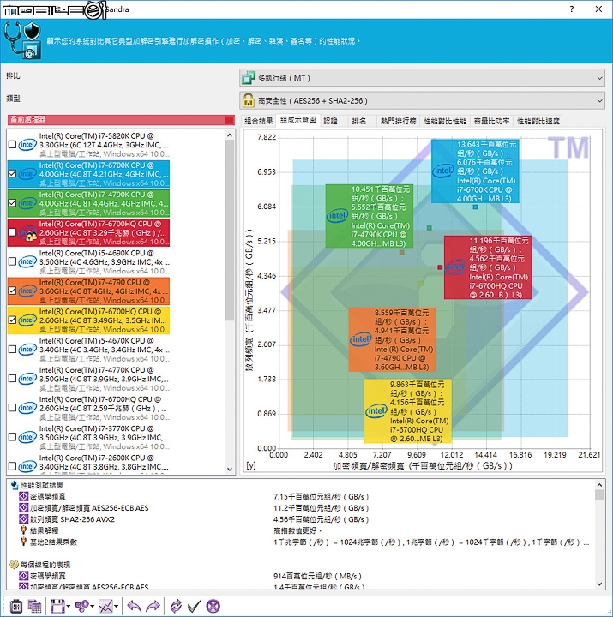The height and width of the screenshot is (617, 613).
Task: Open the gears icon's dropdown arrow
Action: [92, 607]
